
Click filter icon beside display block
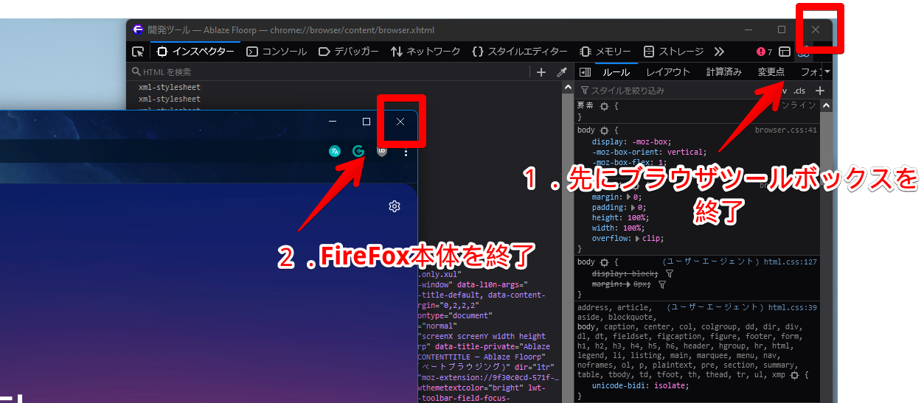click(669, 273)
